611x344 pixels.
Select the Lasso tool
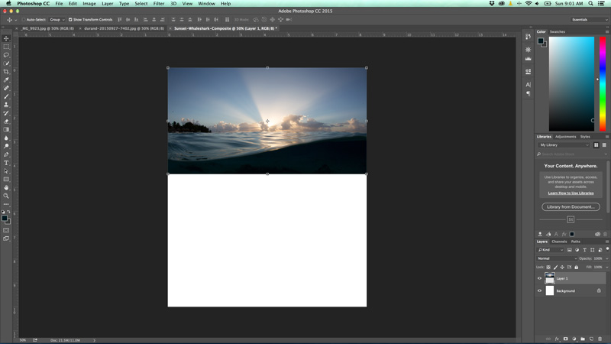[6, 55]
